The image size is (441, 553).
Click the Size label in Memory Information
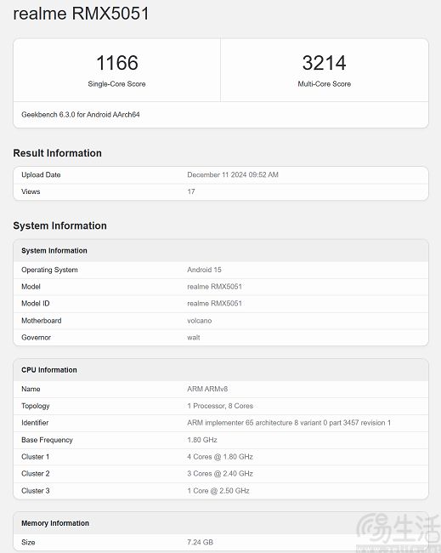click(28, 543)
